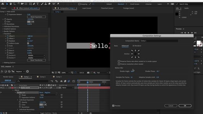Select the Rotation tool
Viewport: 203px width, 114px height.
(19, 4)
